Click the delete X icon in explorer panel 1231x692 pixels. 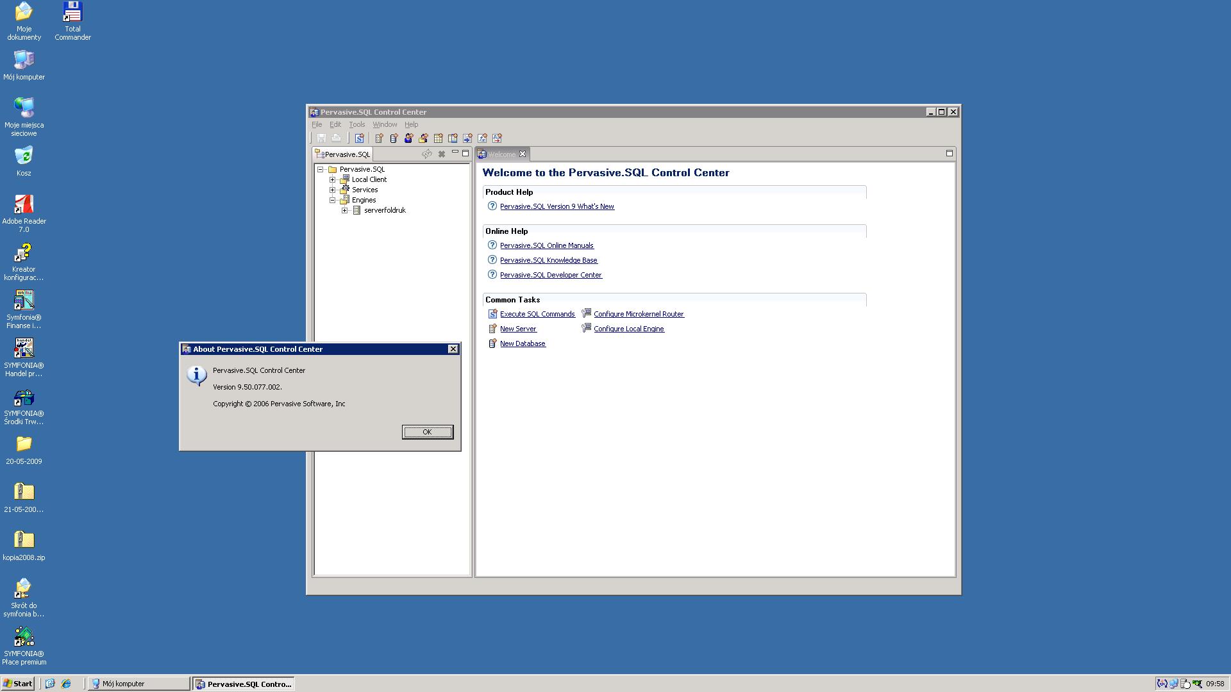pyautogui.click(x=442, y=154)
